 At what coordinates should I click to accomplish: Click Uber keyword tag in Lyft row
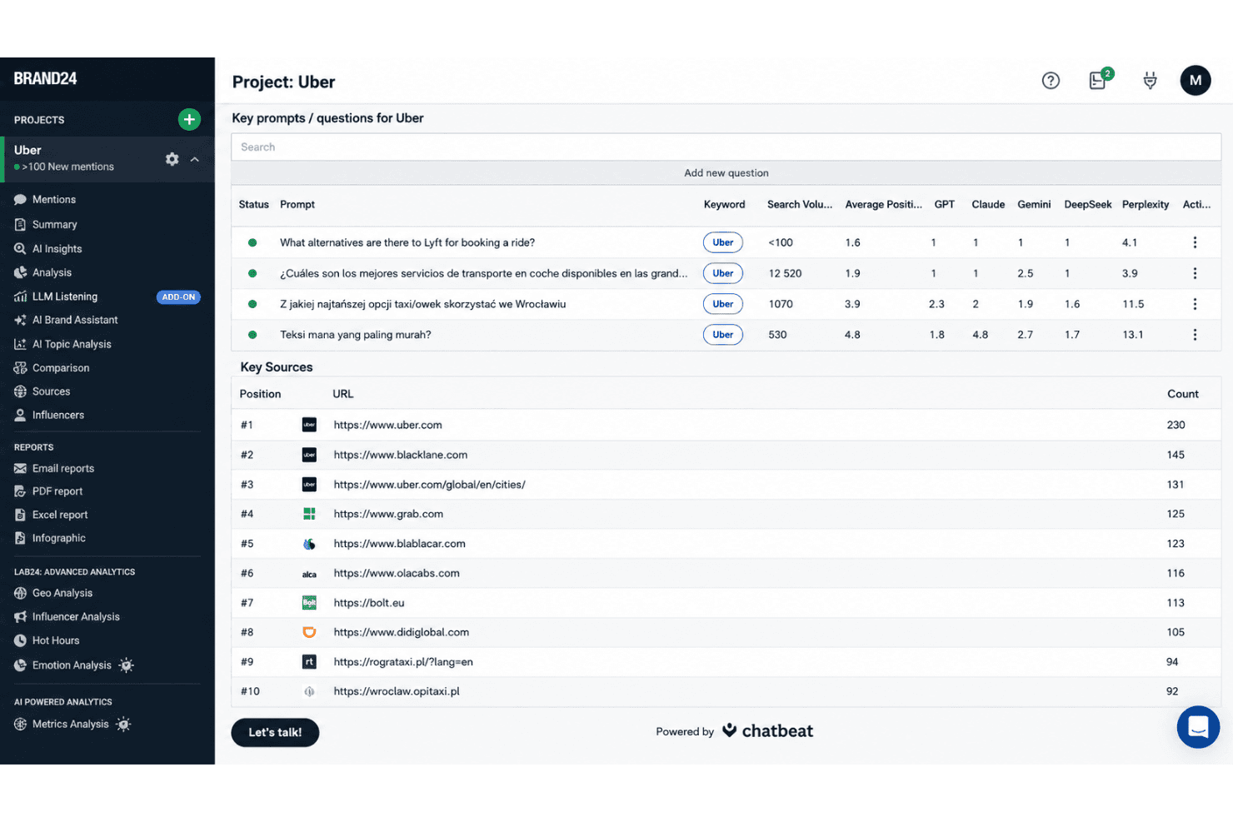[x=723, y=242]
